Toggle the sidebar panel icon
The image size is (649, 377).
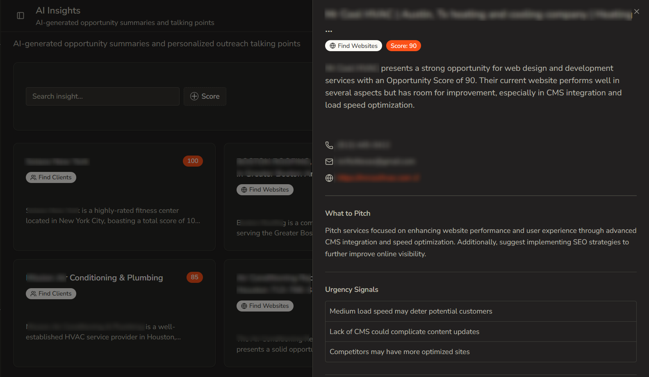20,16
